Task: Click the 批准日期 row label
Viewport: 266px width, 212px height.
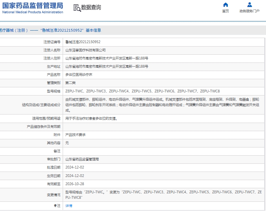Action: [x=53, y=167]
